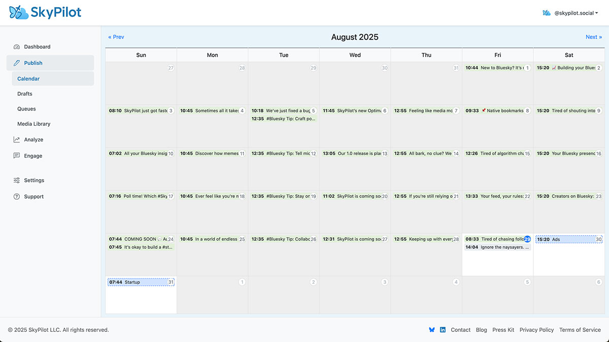Open the Privacy Policy footer link

click(x=536, y=330)
